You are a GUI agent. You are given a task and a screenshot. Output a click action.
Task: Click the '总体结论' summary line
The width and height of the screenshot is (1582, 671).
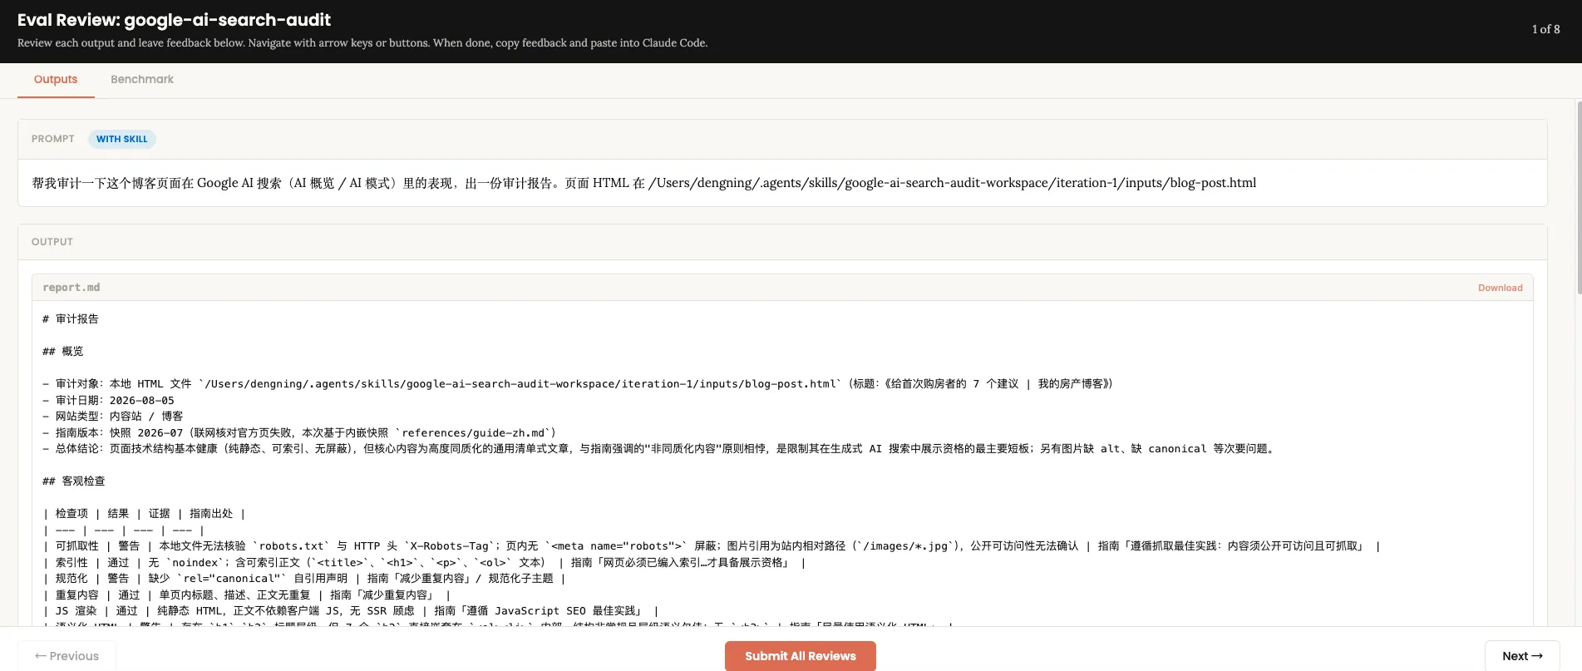[x=660, y=449]
